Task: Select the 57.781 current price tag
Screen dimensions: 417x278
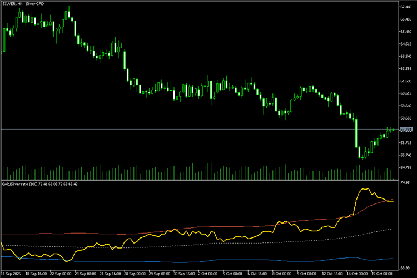Action: (x=406, y=130)
